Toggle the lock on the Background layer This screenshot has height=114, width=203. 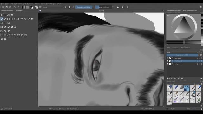[x=197, y=64]
